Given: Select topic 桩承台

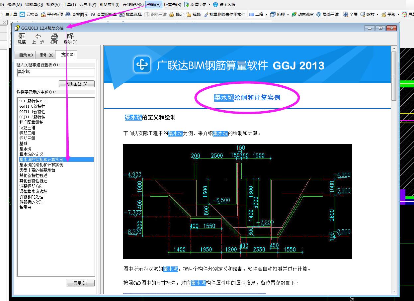Looking at the screenshot, I should 25,207.
